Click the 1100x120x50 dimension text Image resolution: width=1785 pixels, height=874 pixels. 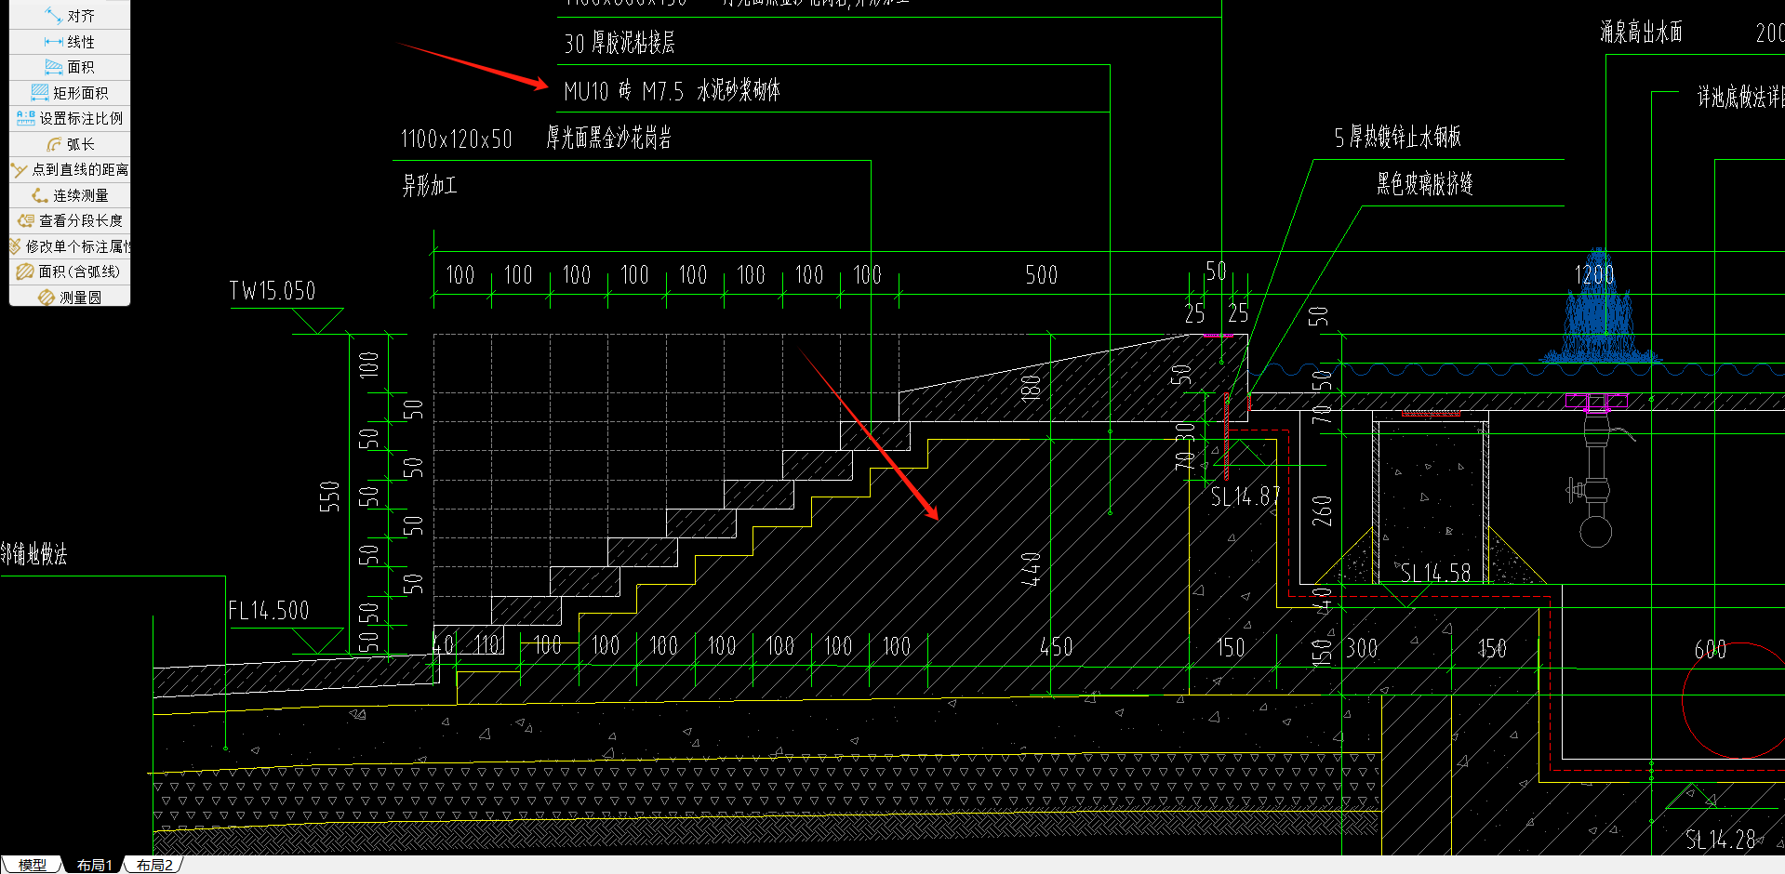[x=456, y=139]
